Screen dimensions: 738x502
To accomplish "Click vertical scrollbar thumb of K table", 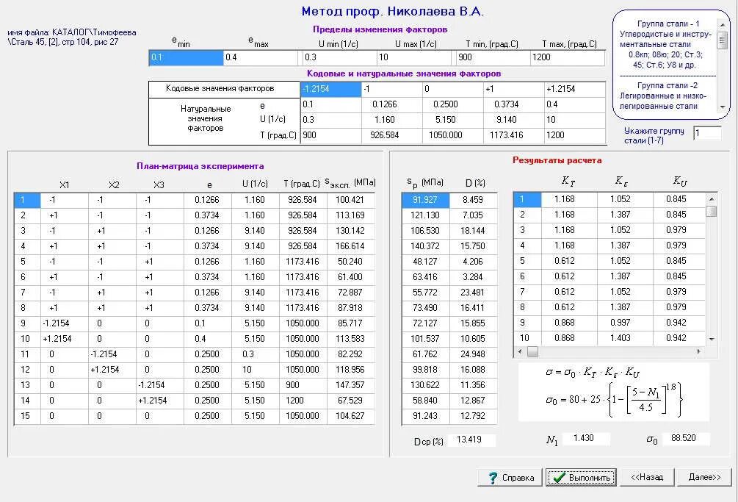I will 712,211.
